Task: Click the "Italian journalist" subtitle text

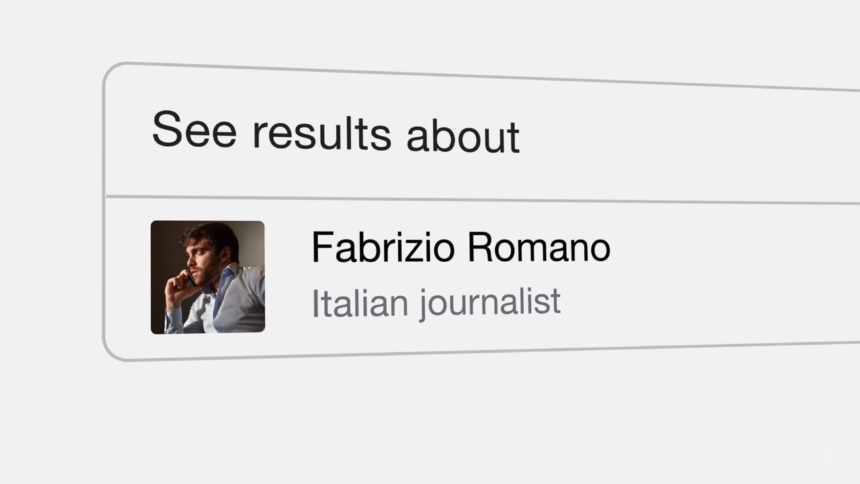Action: pyautogui.click(x=436, y=303)
